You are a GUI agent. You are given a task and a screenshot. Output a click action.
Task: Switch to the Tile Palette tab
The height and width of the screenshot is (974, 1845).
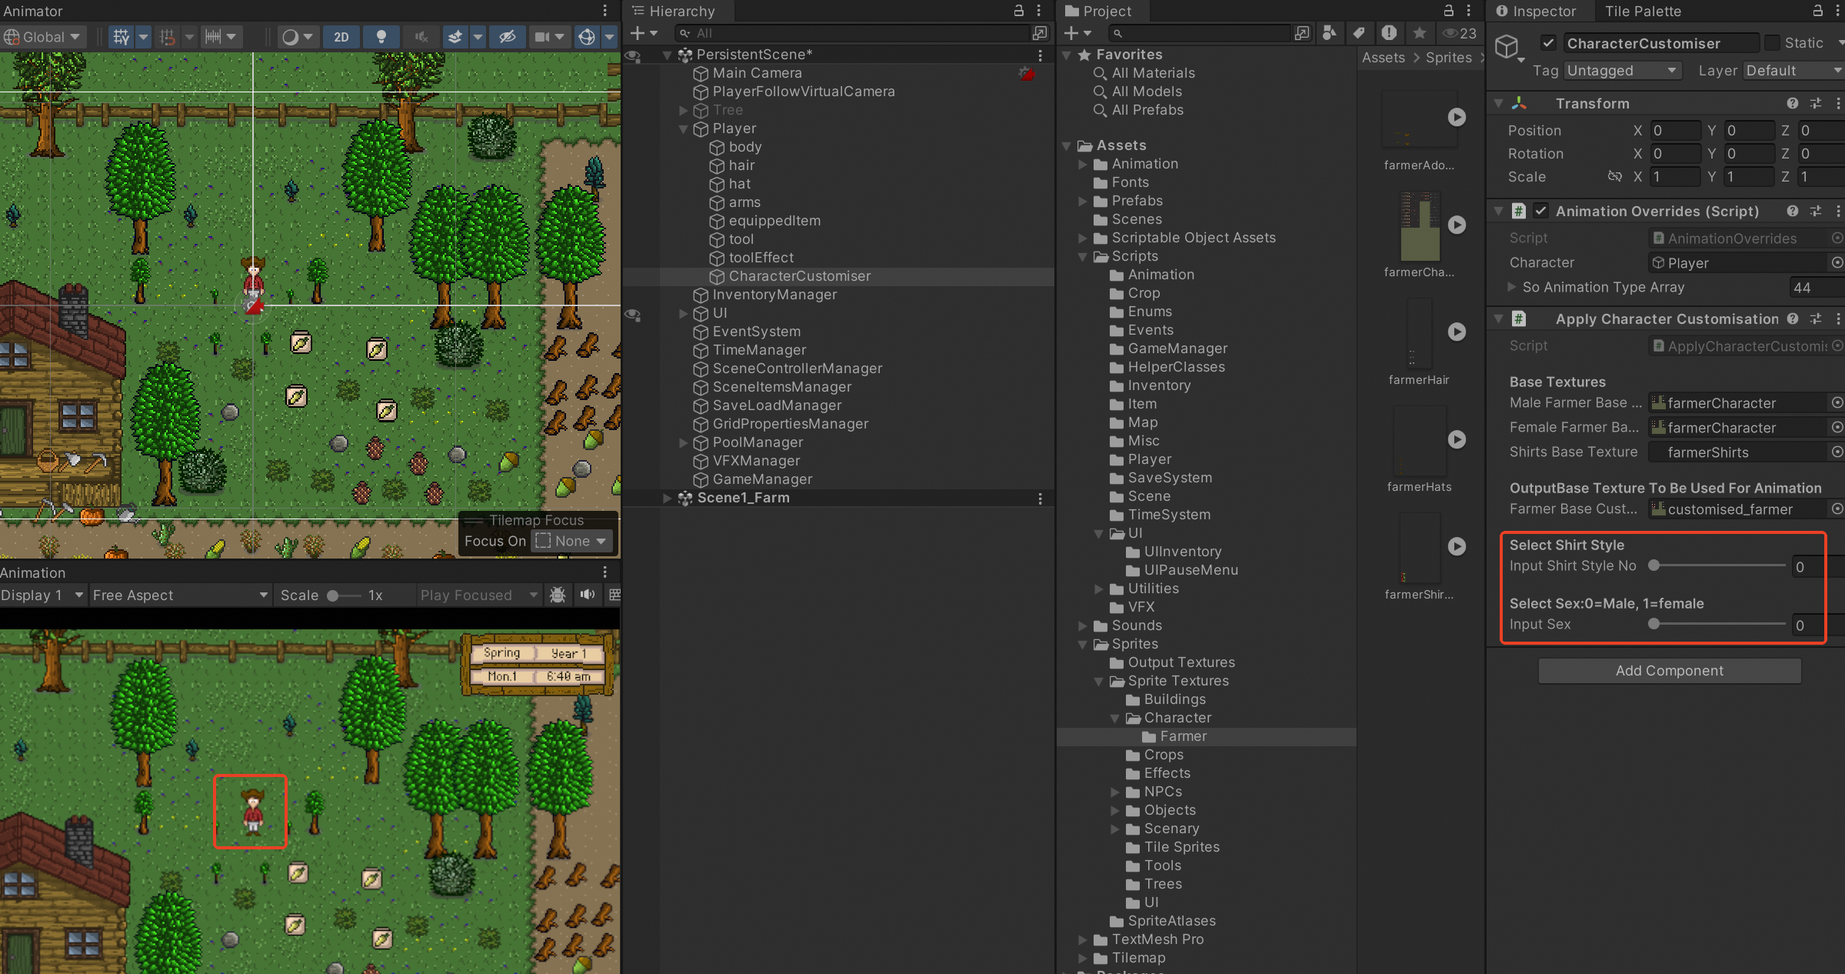tap(1642, 11)
